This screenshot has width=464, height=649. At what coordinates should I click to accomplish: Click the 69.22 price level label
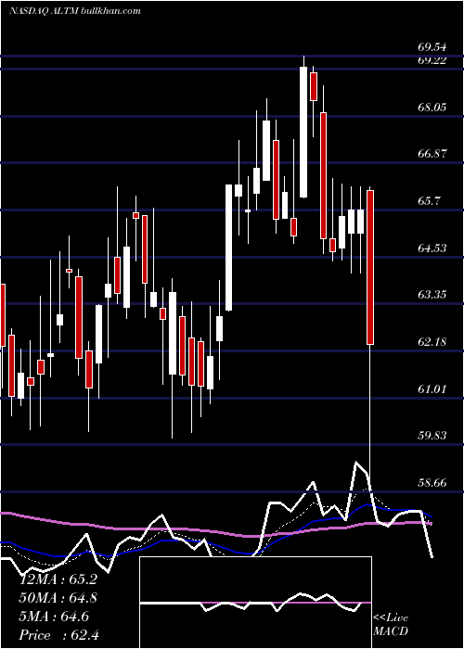pyautogui.click(x=432, y=60)
